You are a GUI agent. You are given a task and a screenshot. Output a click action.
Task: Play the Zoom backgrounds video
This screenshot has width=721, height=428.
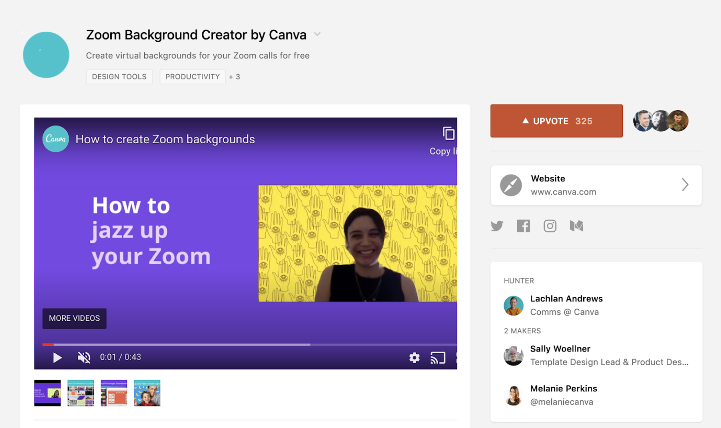pos(57,357)
